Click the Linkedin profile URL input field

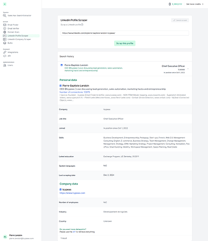(x=125, y=33)
